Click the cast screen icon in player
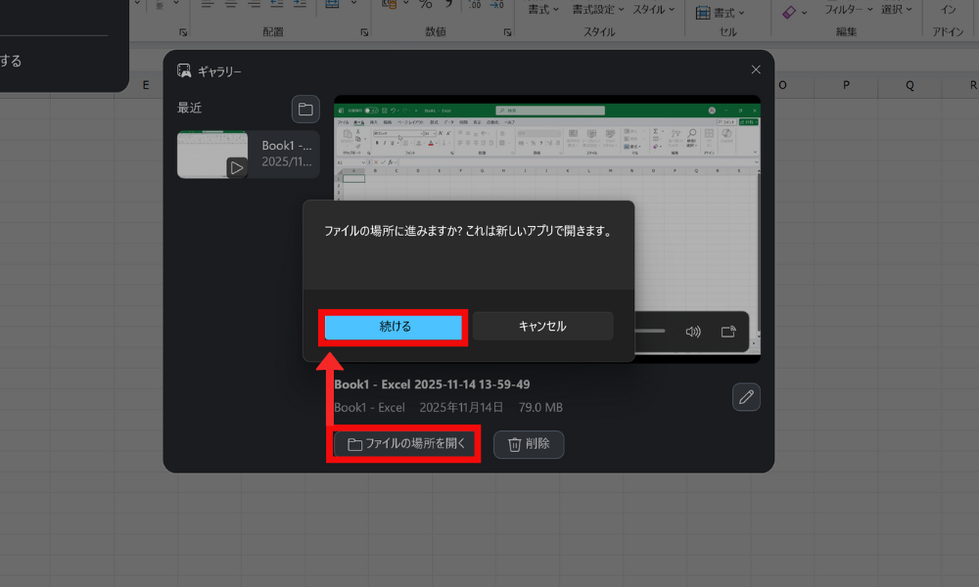979x587 pixels. point(728,332)
